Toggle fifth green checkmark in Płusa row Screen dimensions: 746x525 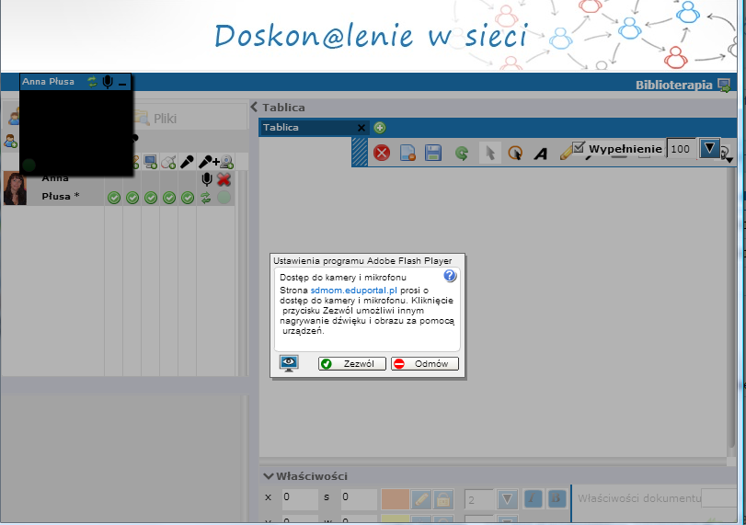click(x=188, y=198)
